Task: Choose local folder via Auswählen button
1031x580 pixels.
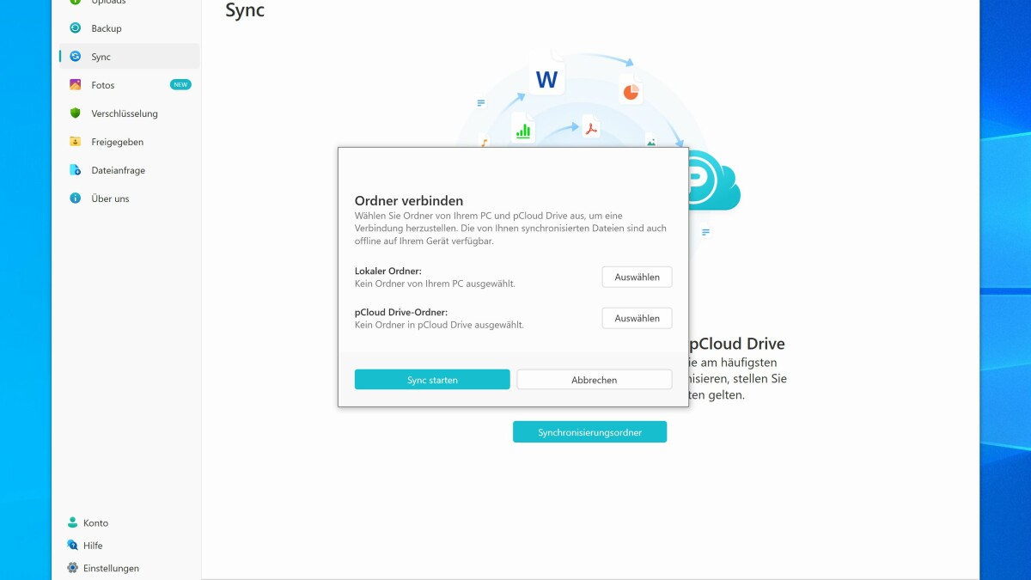Action: tap(637, 277)
